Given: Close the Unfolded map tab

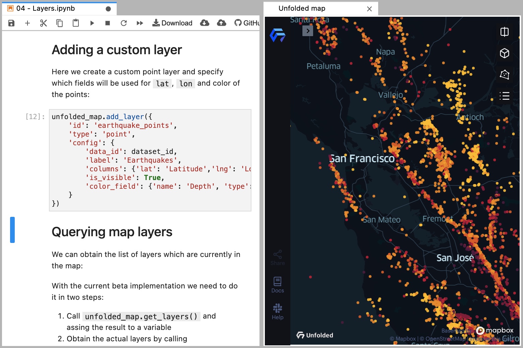Looking at the screenshot, I should [x=369, y=9].
